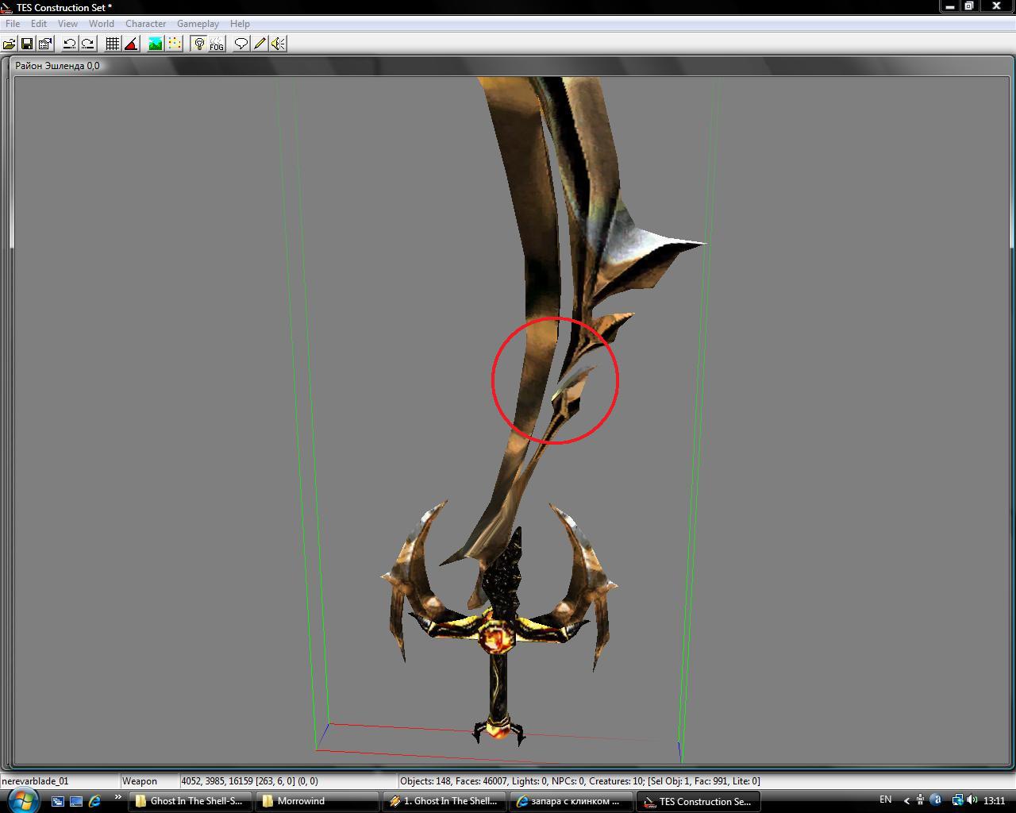Open the View menu
The image size is (1016, 813).
[x=67, y=24]
